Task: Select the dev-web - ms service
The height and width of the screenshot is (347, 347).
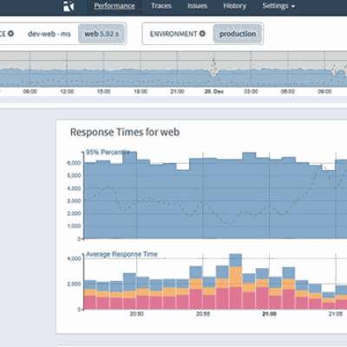Action: coord(49,34)
